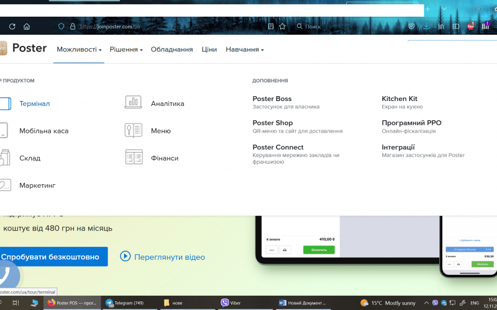Open the Маркетинг product page
The width and height of the screenshot is (497, 310).
tap(37, 185)
